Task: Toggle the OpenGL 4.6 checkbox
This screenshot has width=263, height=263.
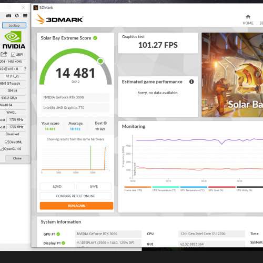Action: (2, 149)
